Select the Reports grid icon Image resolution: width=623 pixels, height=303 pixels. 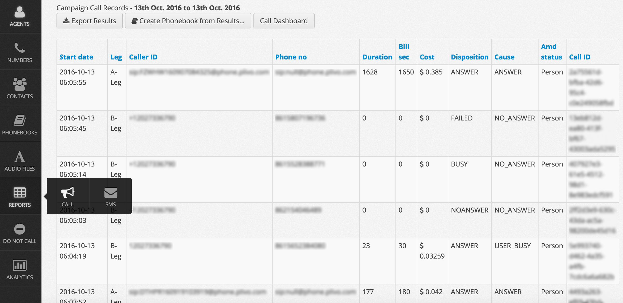click(20, 193)
